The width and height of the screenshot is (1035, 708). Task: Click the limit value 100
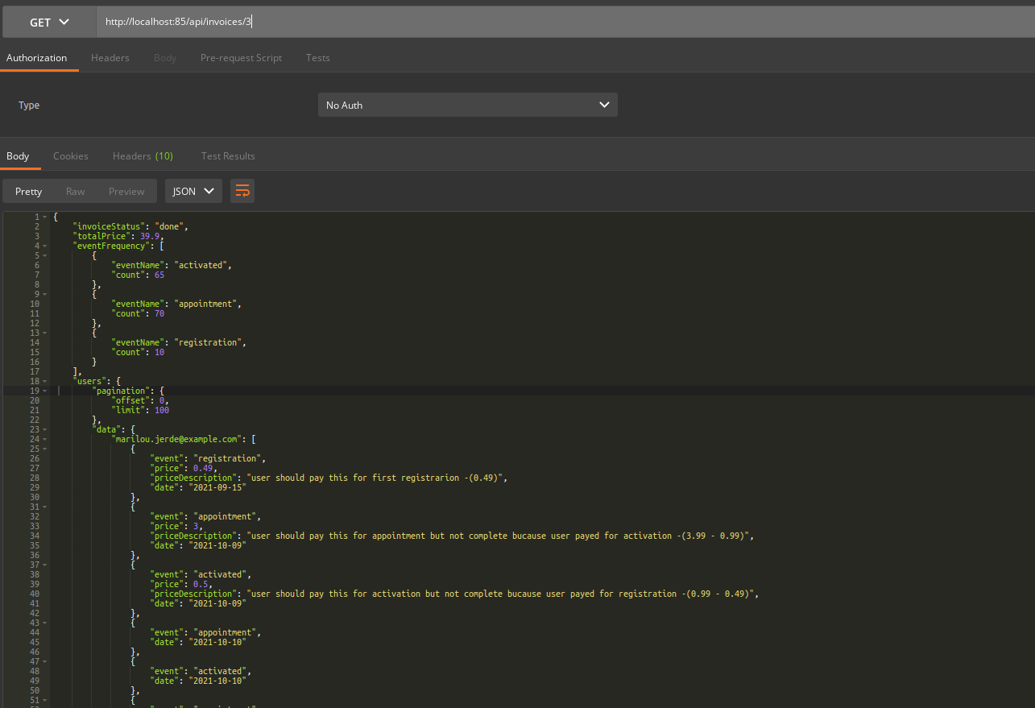click(162, 410)
